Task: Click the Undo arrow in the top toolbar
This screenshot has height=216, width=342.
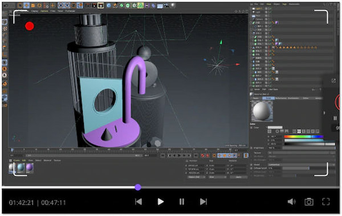Action: coord(6,5)
